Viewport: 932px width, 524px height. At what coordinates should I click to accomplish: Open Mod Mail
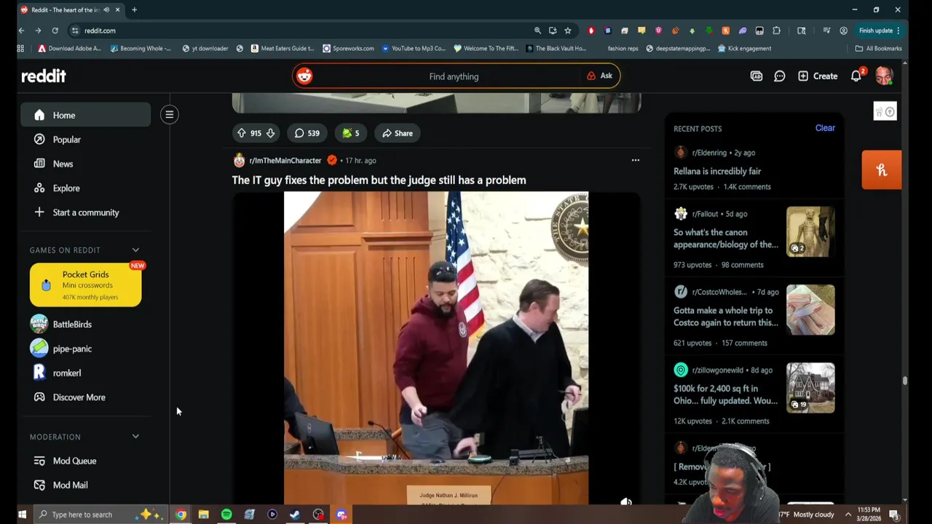85,485
